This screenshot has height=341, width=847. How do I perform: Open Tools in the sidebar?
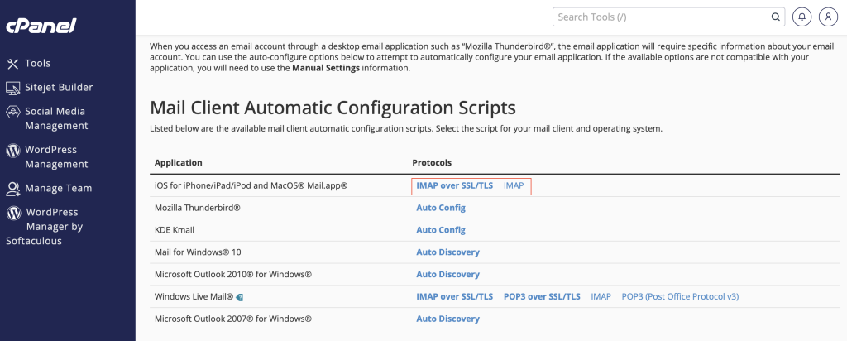[37, 64]
